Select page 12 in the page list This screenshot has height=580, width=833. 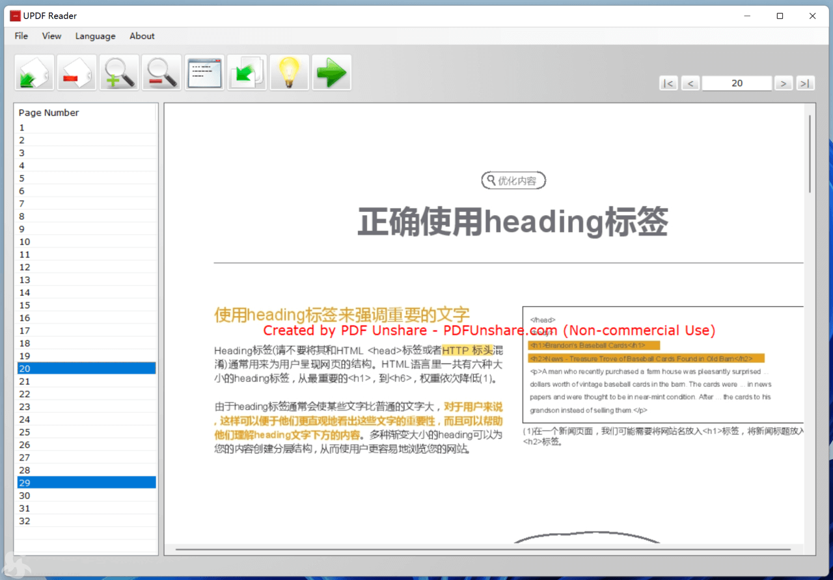click(87, 267)
